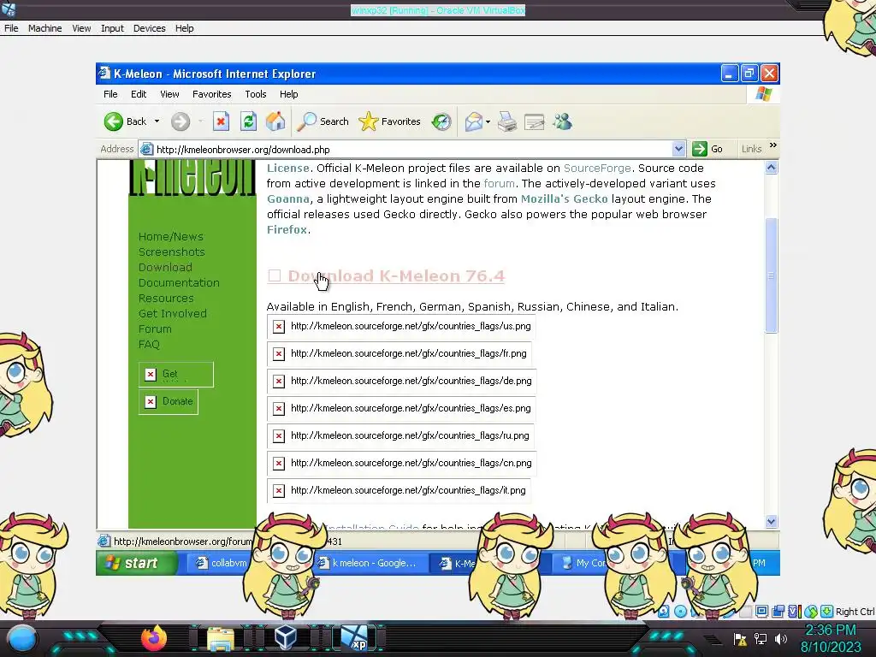
Task: Open the Firefox link
Action: (x=287, y=229)
